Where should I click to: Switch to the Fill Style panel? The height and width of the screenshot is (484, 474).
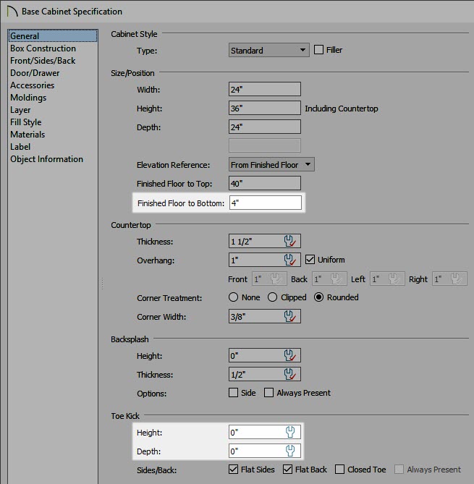coord(25,122)
